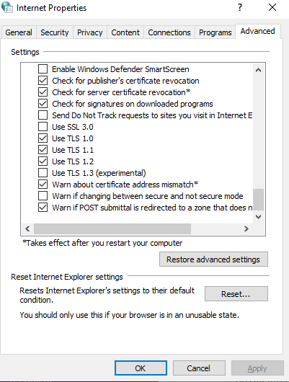Click Restore advanced settings button
The height and width of the screenshot is (382, 289).
pos(213,259)
